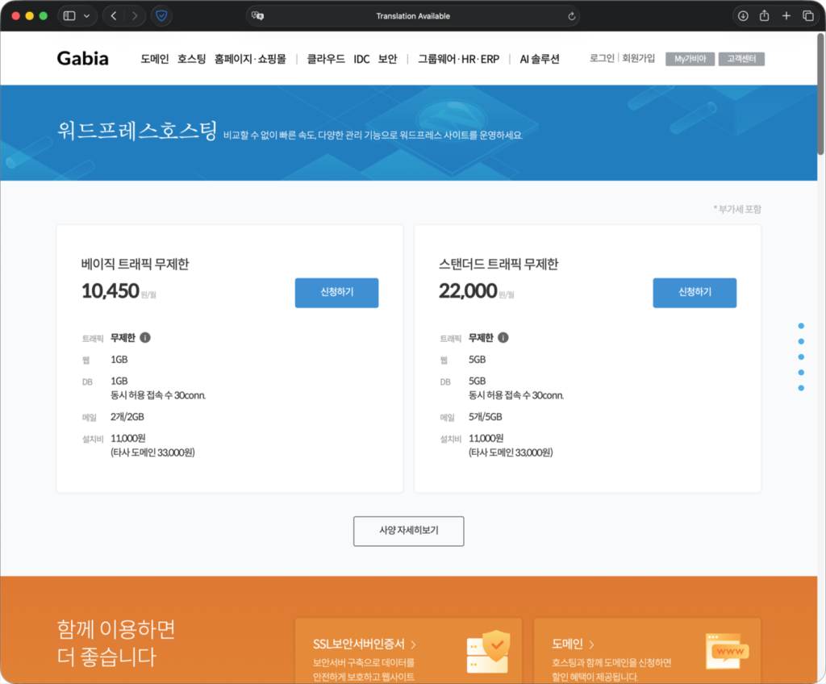Screen dimensions: 826x684
Task: Select the top page navigation dot
Action: click(801, 326)
